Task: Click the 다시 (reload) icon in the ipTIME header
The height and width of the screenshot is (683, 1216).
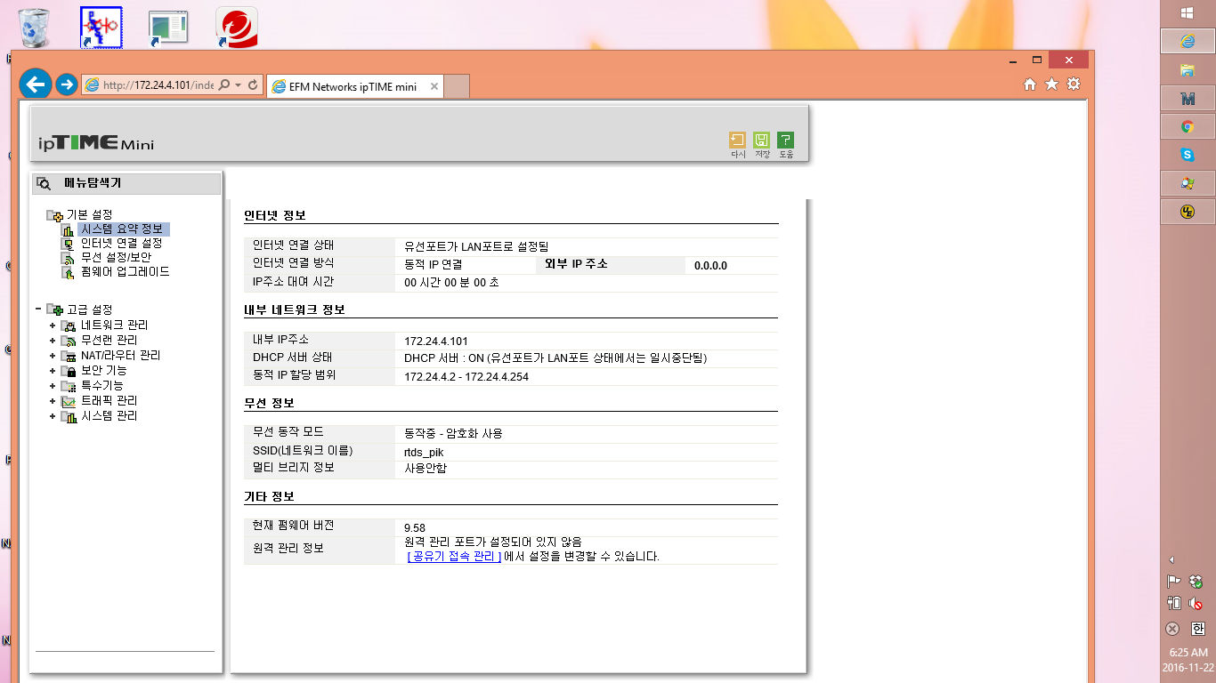Action: (737, 140)
